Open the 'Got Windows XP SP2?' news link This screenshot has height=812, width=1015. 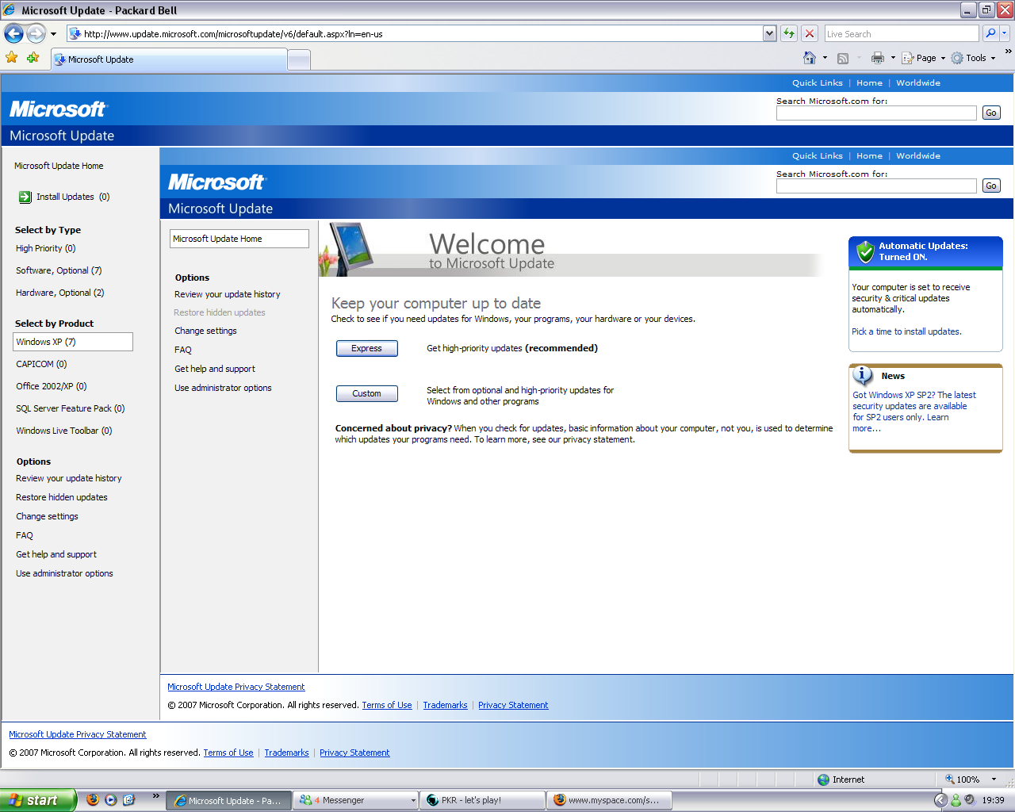tap(914, 412)
